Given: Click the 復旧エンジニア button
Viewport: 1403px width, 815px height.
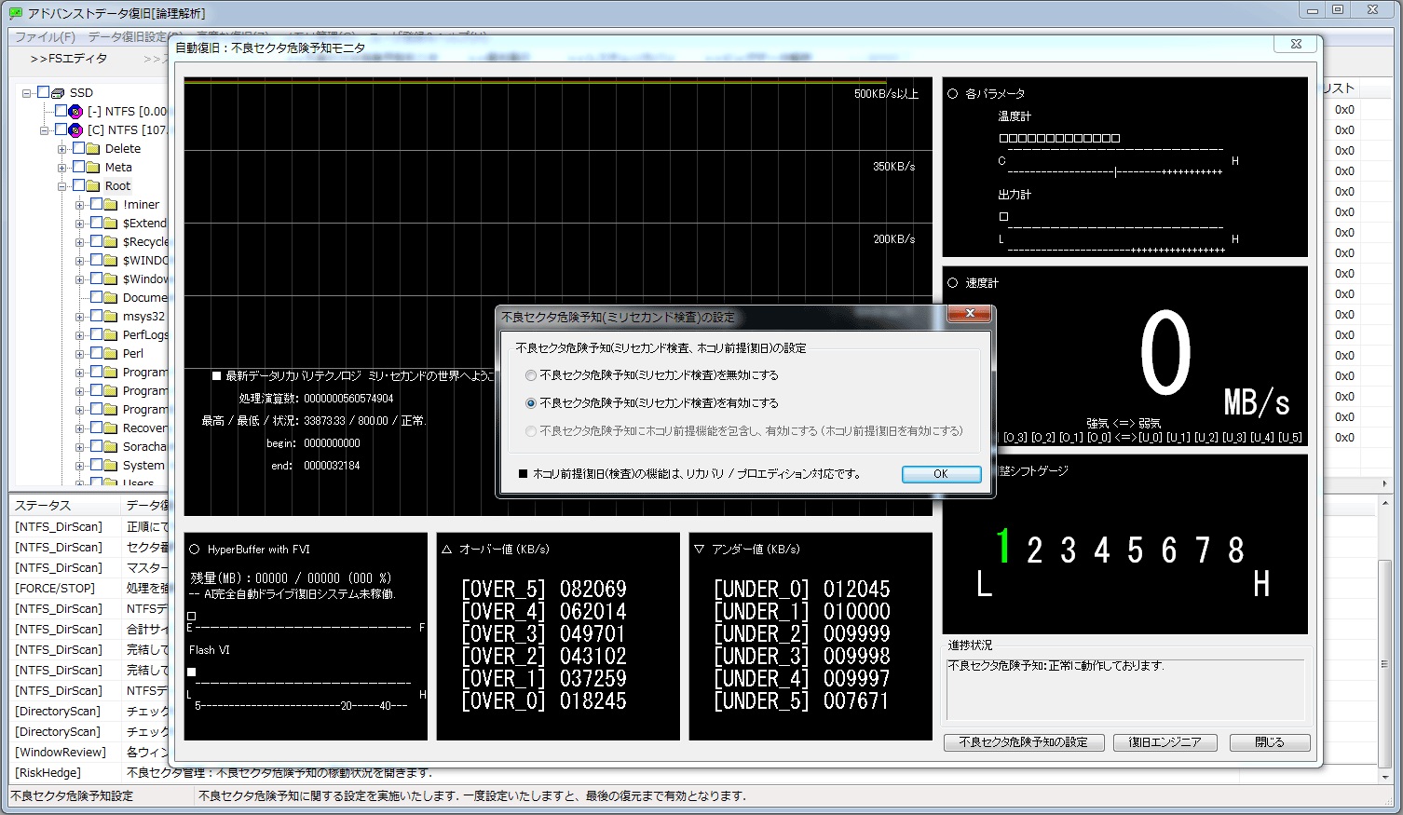Looking at the screenshot, I should 1165,742.
